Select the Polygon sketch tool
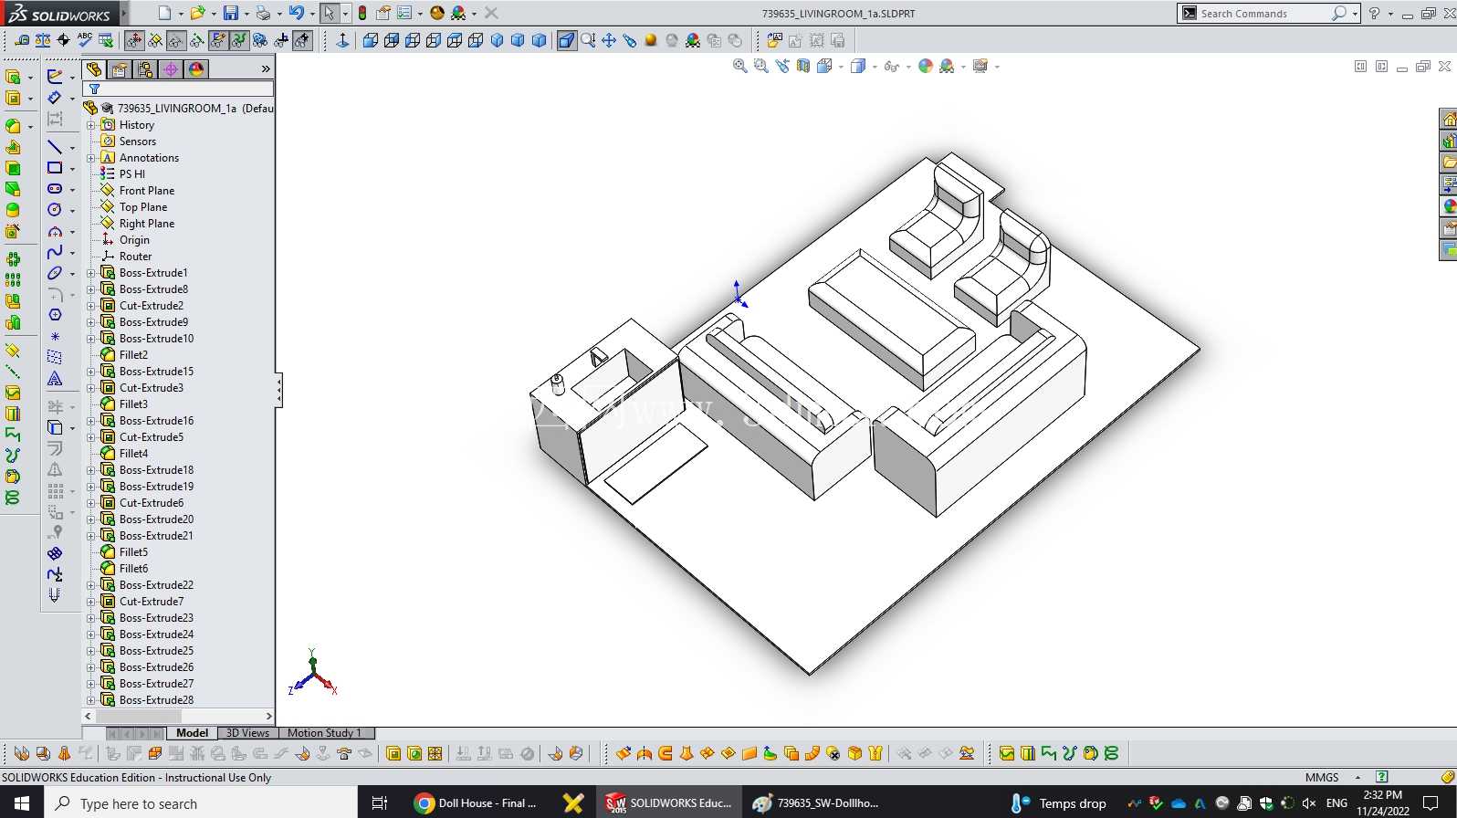The image size is (1457, 818). [55, 315]
